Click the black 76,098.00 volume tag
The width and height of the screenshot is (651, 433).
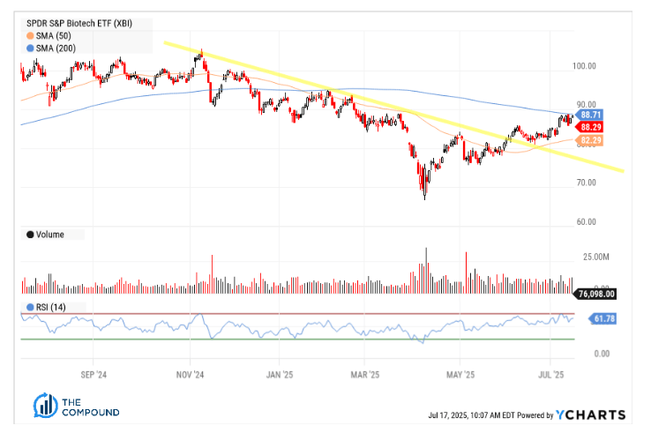click(595, 294)
